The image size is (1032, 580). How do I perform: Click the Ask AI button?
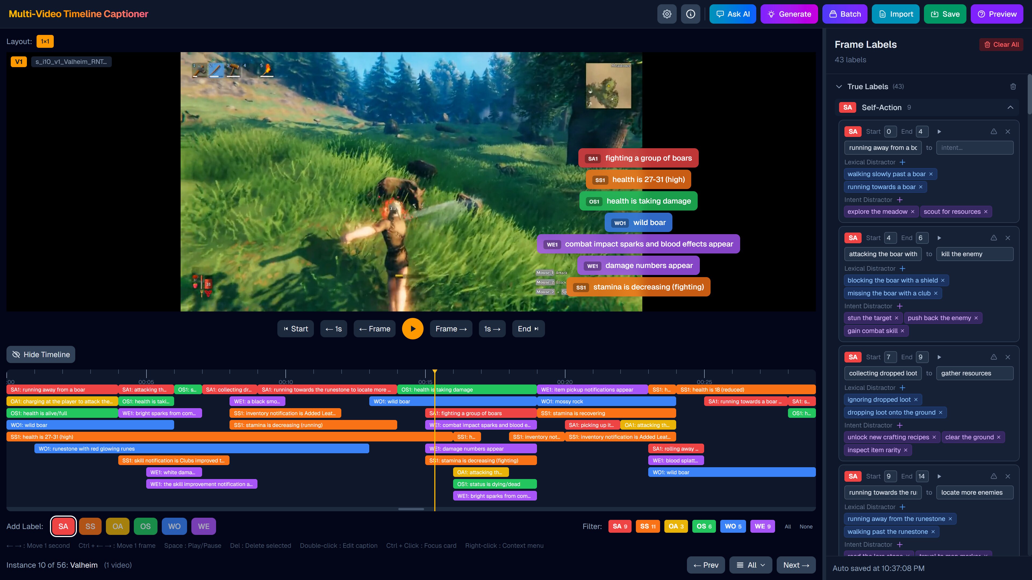click(x=732, y=14)
